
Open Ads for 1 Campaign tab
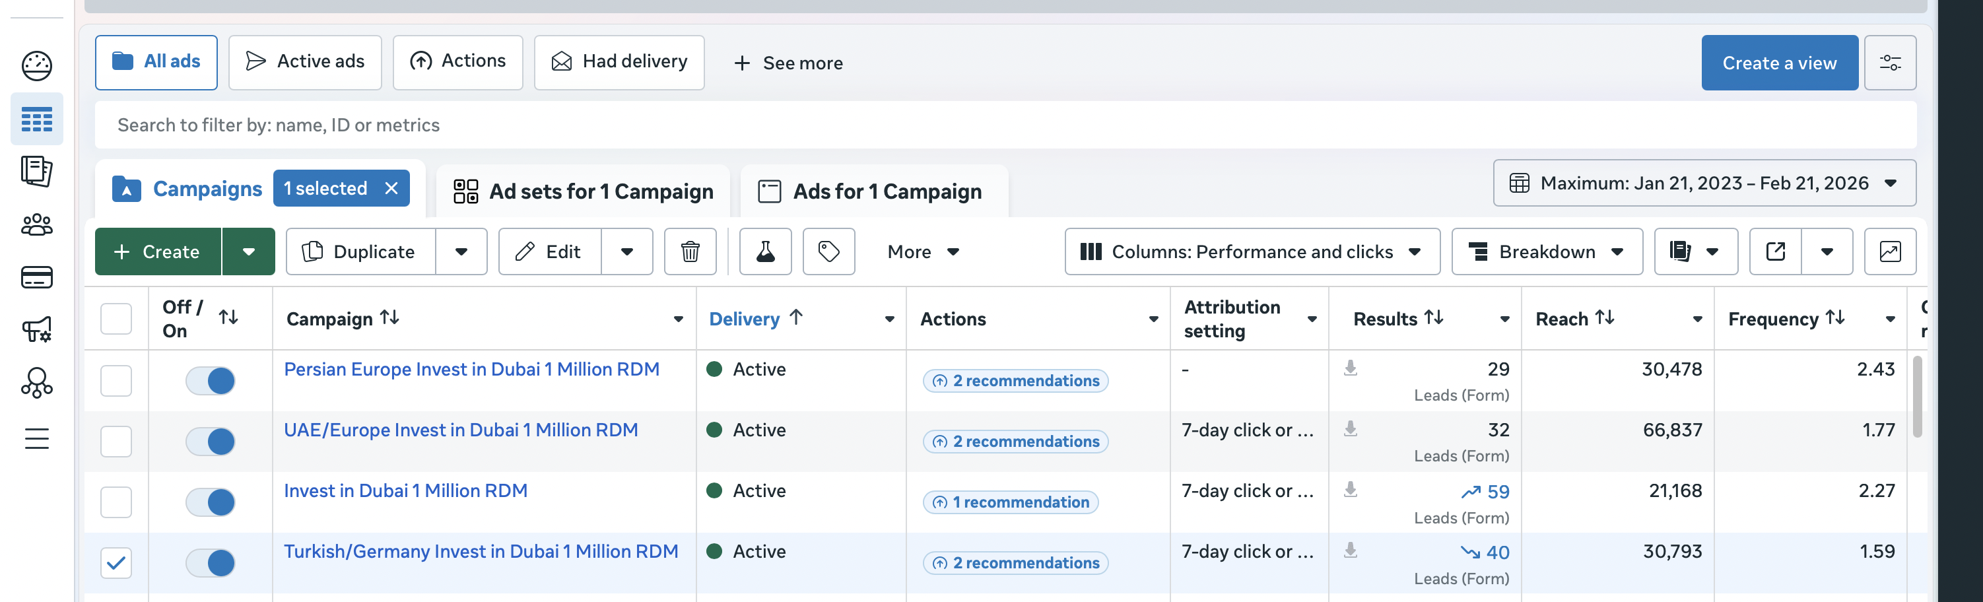tap(874, 191)
